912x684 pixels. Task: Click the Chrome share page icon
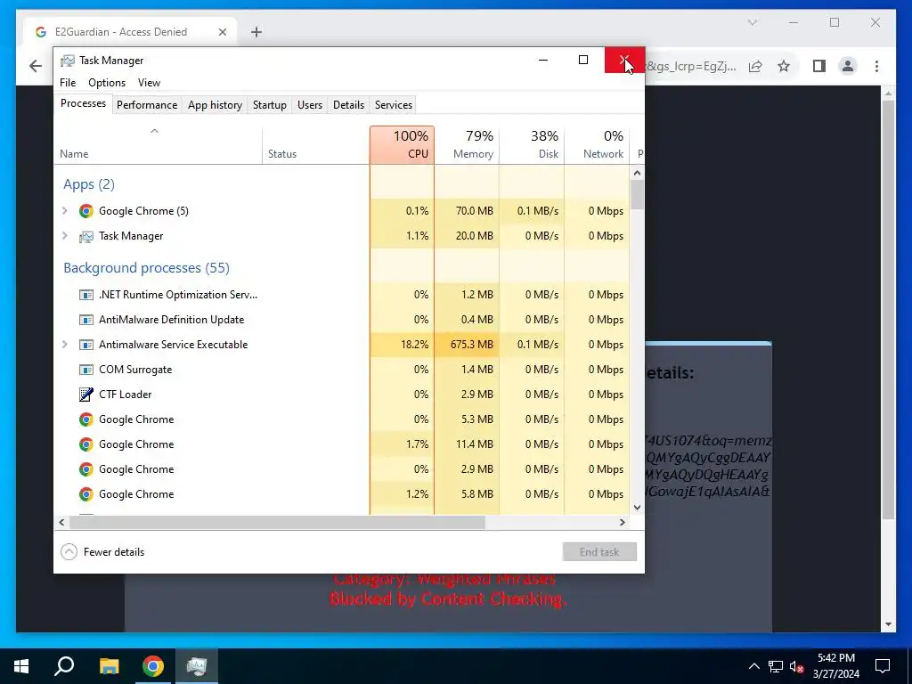(x=755, y=66)
